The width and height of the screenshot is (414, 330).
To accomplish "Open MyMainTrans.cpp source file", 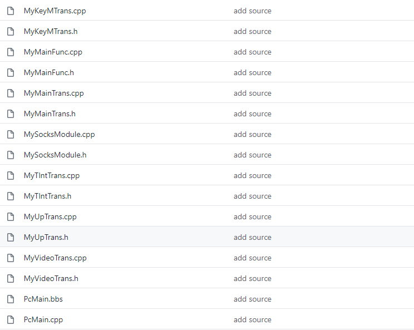I will pos(53,93).
